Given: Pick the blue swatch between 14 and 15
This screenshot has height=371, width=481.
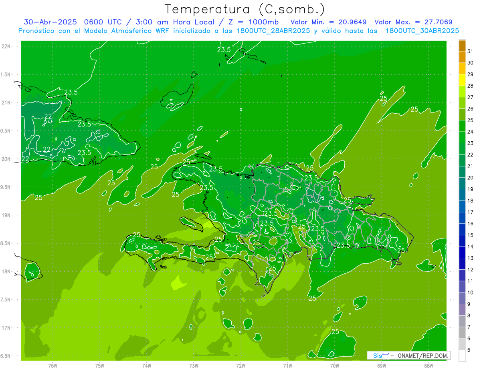Looking at the screenshot, I should pos(462,241).
